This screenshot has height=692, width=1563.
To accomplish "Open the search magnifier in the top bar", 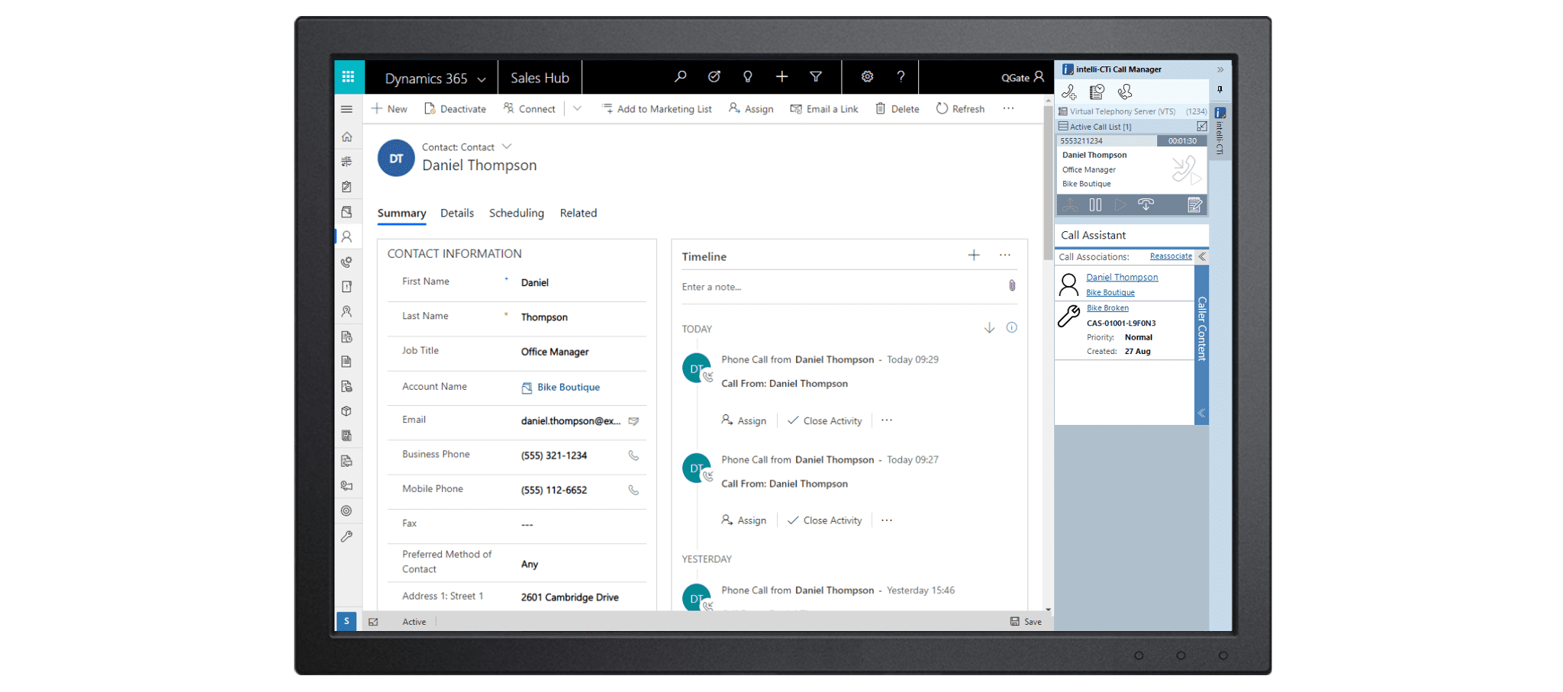I will 680,76.
